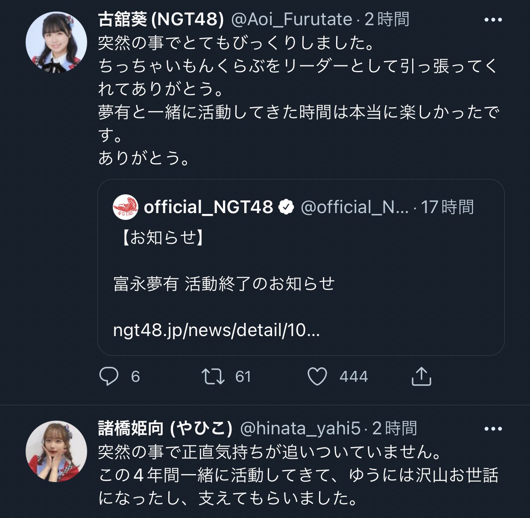This screenshot has height=518, width=530.
Task: Tap the share icon under the first tweet
Action: [421, 376]
